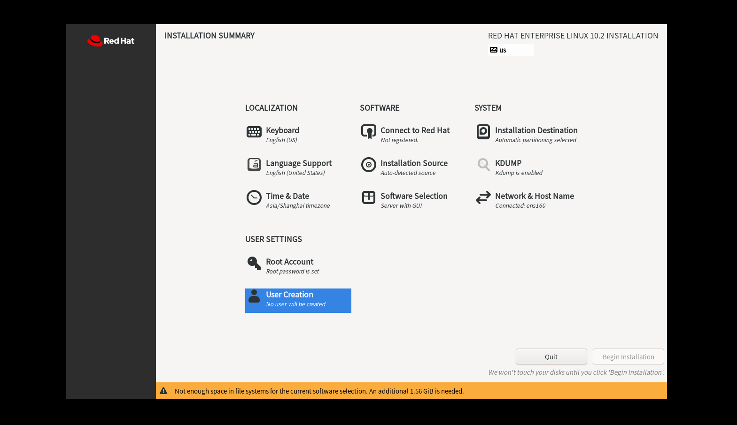This screenshot has height=425, width=737.
Task: Click the KDUMP magnifier icon
Action: [483, 165]
